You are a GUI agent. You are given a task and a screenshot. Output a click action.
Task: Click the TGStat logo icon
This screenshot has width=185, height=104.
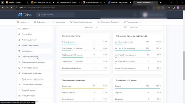[x=20, y=14]
